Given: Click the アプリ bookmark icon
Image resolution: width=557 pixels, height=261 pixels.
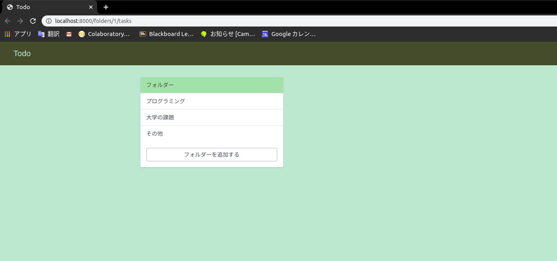Looking at the screenshot, I should pos(7,34).
